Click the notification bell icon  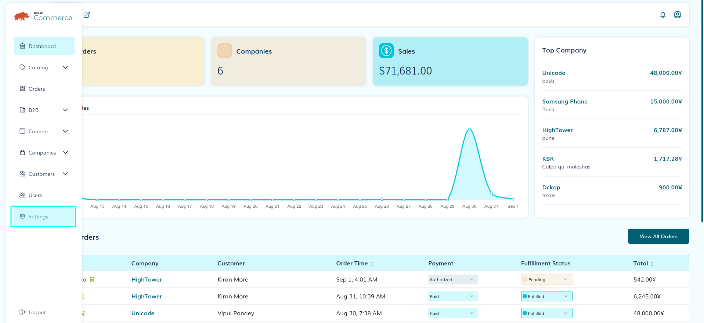coord(663,15)
